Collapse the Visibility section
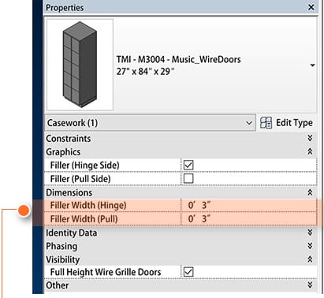324x298 pixels. [310, 259]
